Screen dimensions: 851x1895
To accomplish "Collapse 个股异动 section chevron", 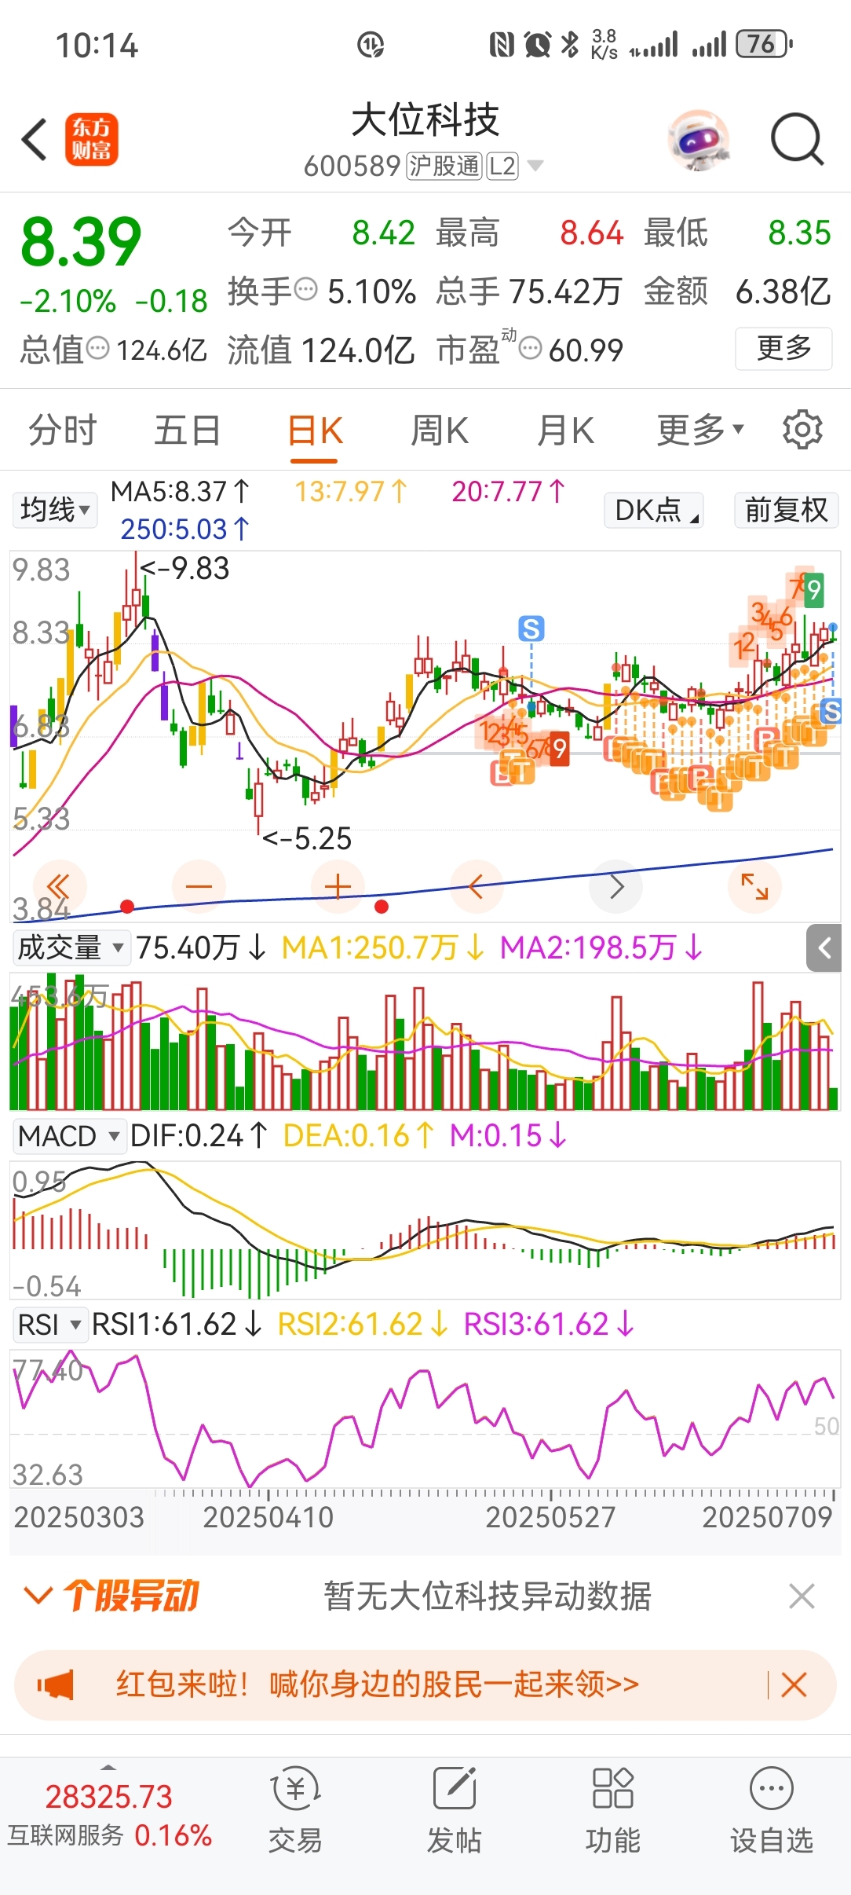I will coord(38,1596).
